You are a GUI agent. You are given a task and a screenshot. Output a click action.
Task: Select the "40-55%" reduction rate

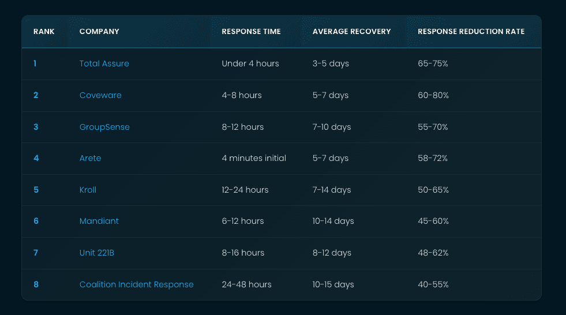click(433, 284)
